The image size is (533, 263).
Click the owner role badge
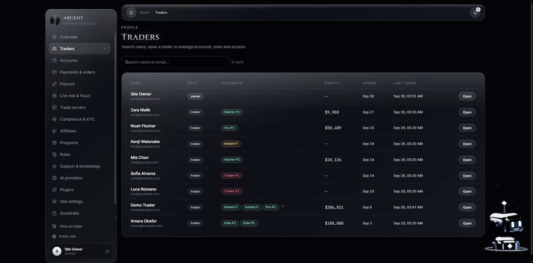[195, 96]
